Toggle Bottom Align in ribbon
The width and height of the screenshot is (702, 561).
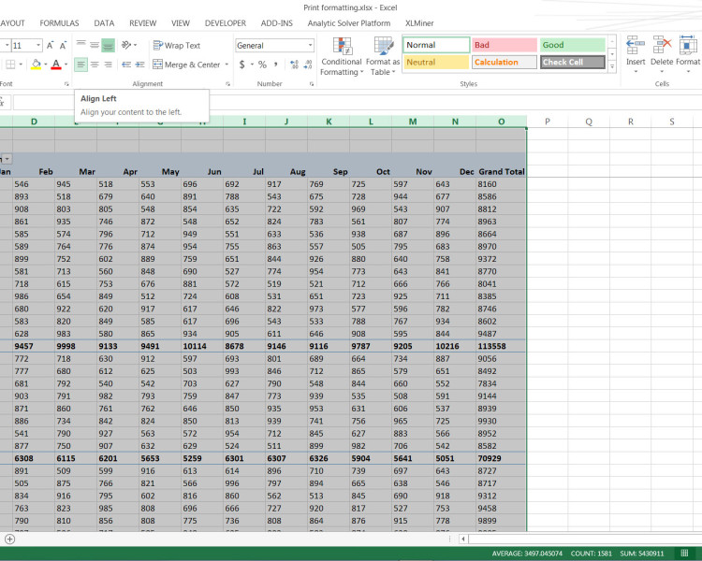[109, 45]
